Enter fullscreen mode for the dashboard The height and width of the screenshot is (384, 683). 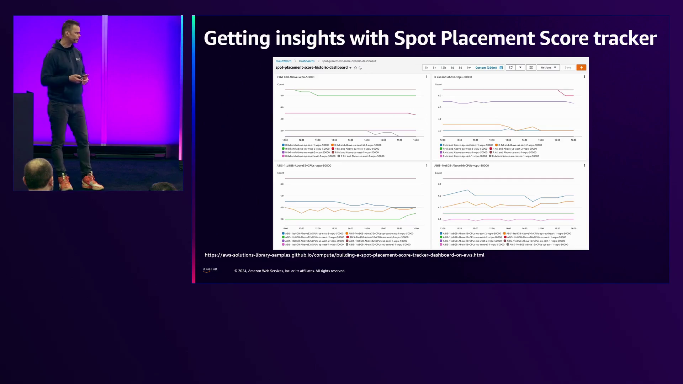(x=531, y=68)
